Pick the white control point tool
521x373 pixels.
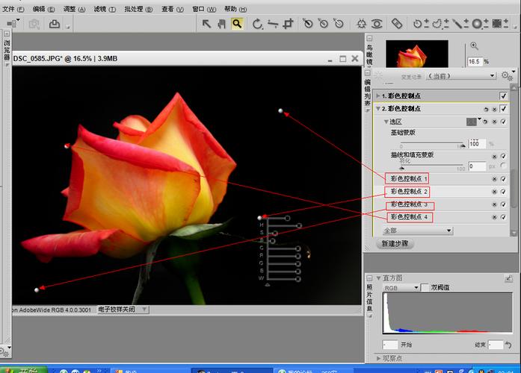tap(339, 24)
